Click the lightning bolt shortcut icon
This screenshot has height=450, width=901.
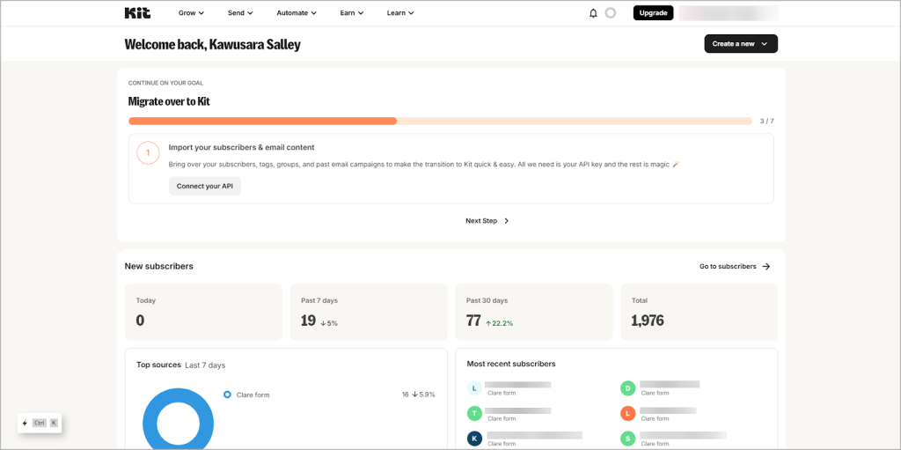[25, 424]
